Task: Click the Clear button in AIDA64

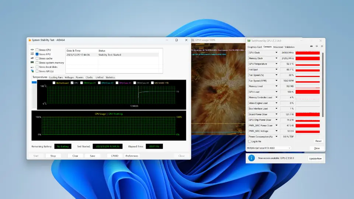Action: pos(75,156)
